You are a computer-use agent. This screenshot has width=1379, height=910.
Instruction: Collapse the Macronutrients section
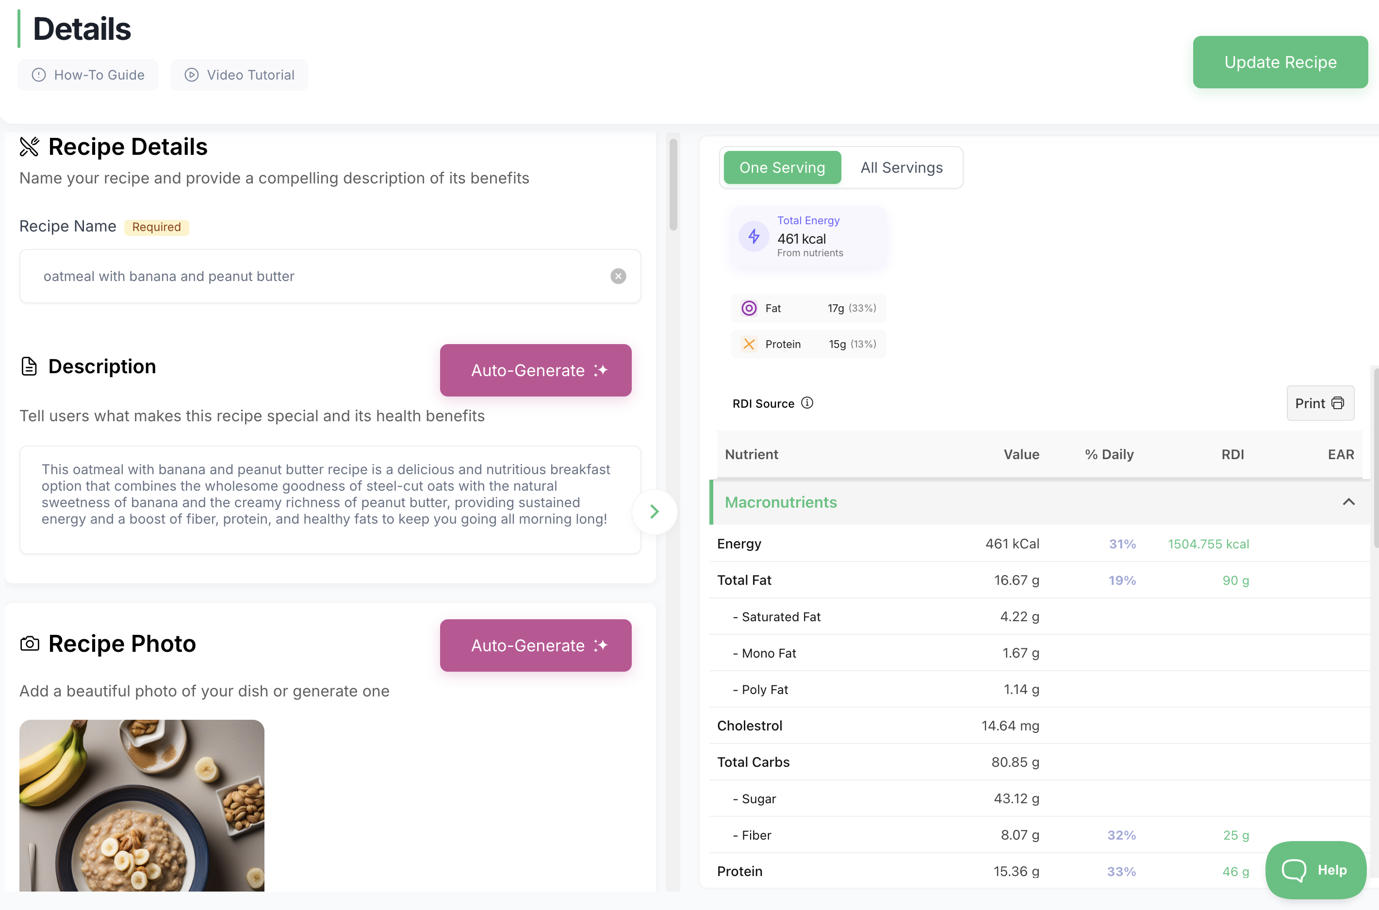1348,502
